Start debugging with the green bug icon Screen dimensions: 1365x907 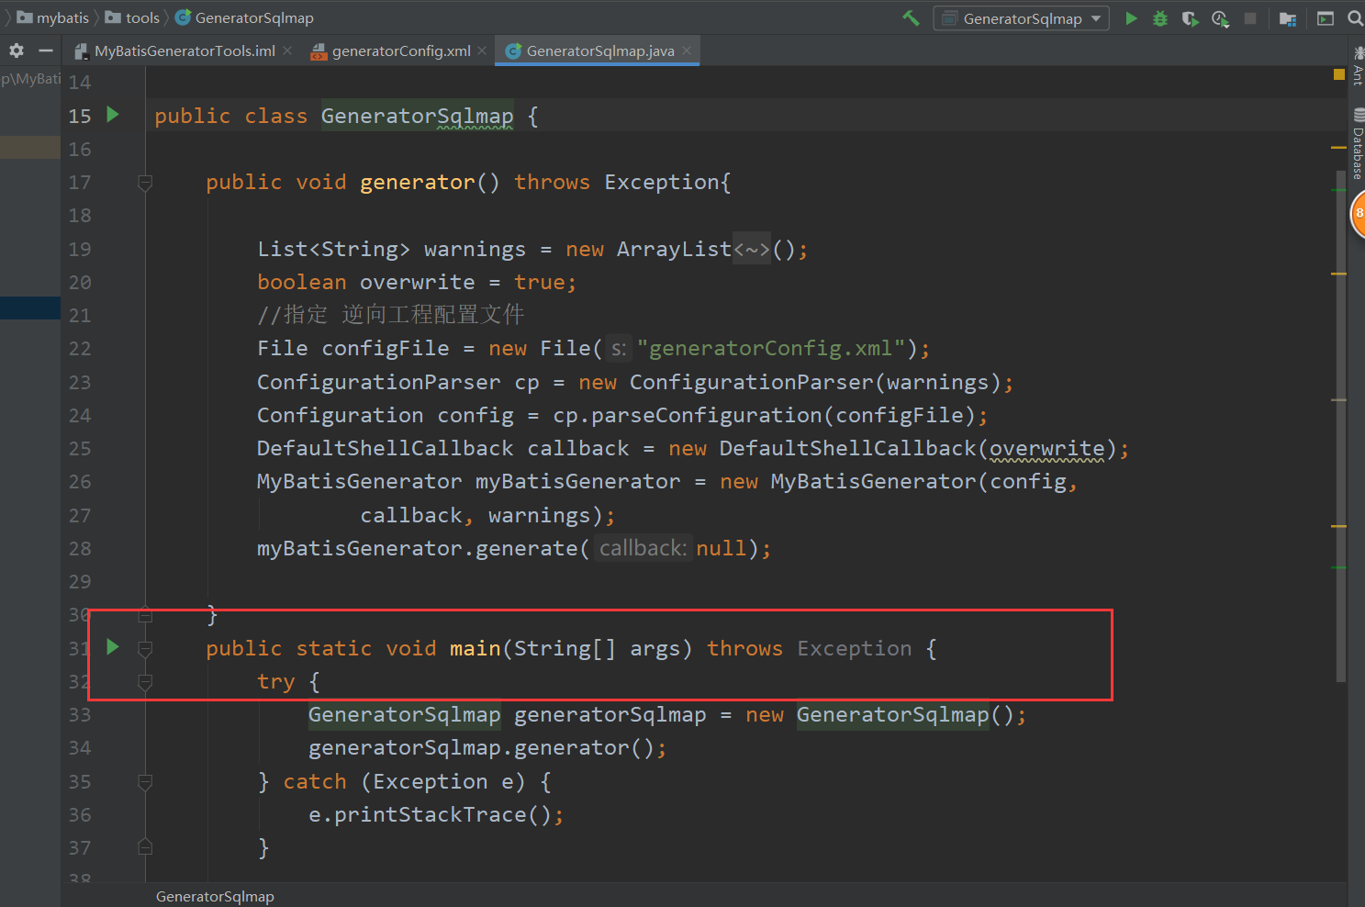coord(1160,18)
